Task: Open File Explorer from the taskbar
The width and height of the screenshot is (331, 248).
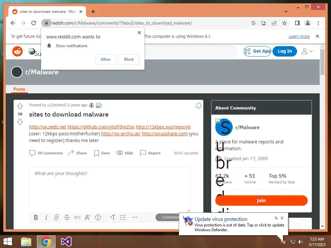Action: 26,242
